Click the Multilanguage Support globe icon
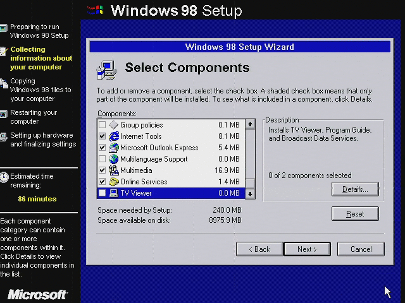 click(113, 159)
